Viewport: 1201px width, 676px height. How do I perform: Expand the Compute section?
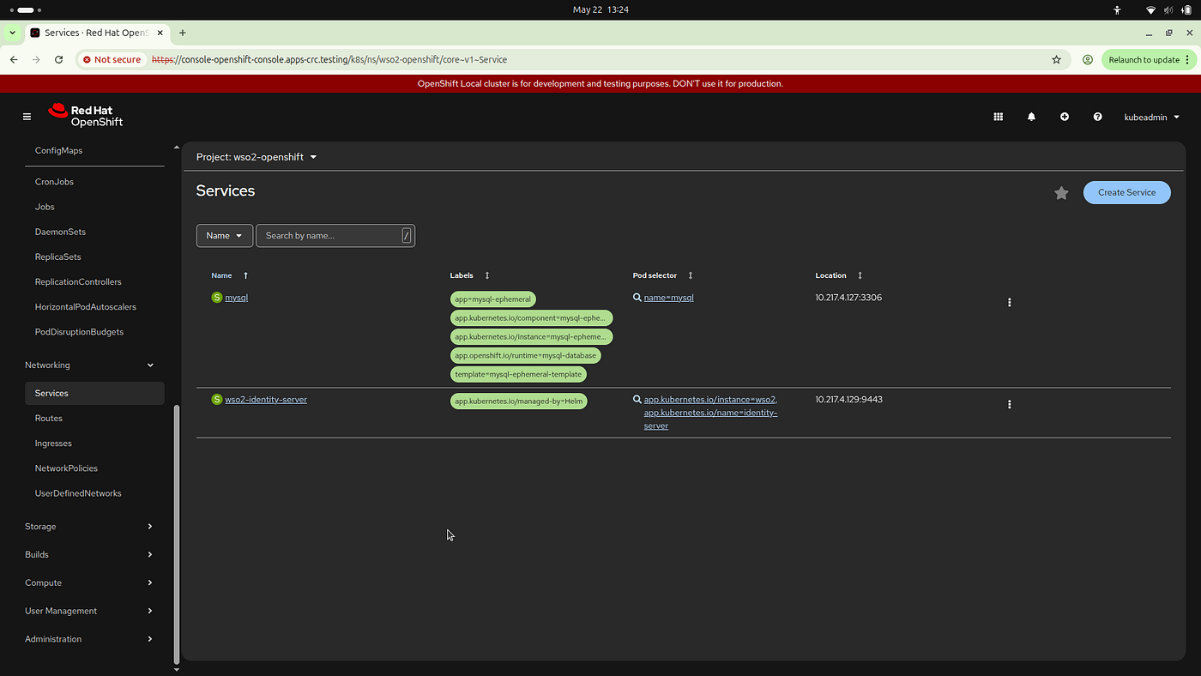[x=89, y=583]
